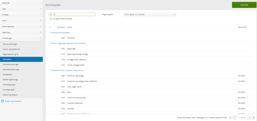
Task: Go to previous page arrow
Action: [235, 117]
